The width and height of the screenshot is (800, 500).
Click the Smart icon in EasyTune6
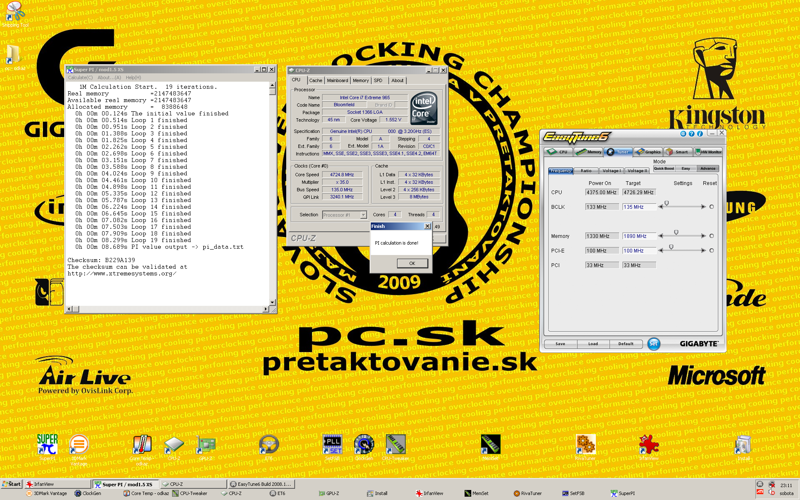[679, 151]
